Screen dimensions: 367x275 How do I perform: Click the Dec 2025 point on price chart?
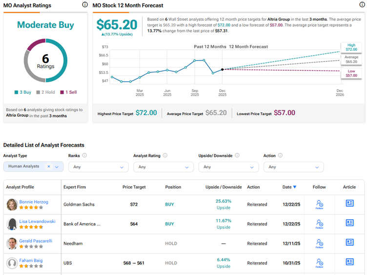[222, 69]
